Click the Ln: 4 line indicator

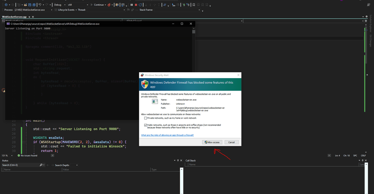pos(338,156)
